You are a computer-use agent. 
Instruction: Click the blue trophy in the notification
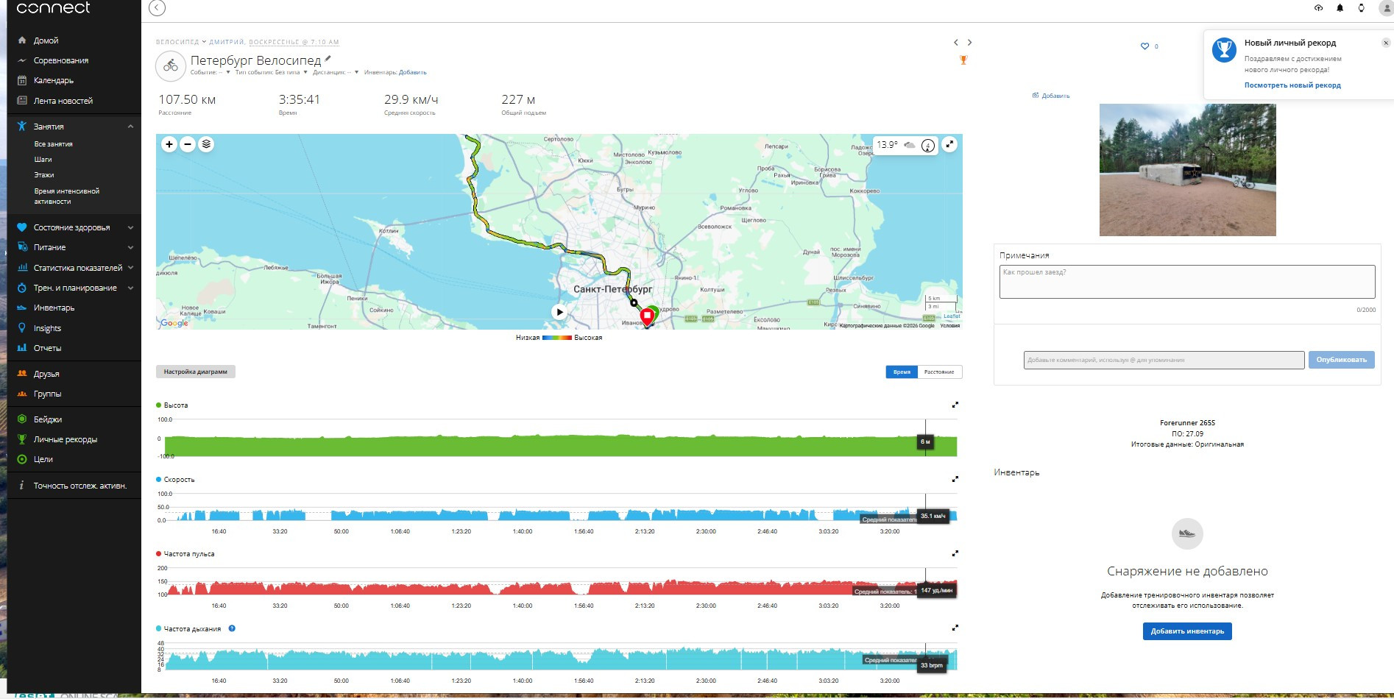pyautogui.click(x=1224, y=50)
